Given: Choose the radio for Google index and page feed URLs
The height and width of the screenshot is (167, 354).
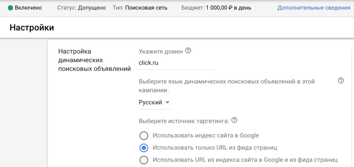Looking at the screenshot, I should point(144,160).
